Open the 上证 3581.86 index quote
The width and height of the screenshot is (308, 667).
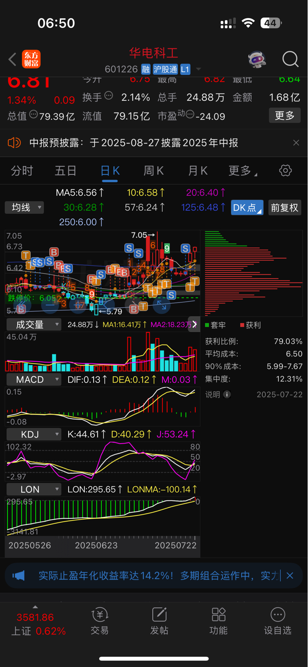[38, 624]
